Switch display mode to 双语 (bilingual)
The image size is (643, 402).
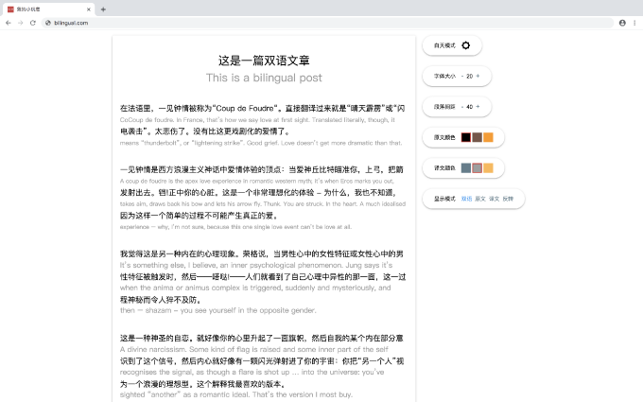[x=466, y=199]
